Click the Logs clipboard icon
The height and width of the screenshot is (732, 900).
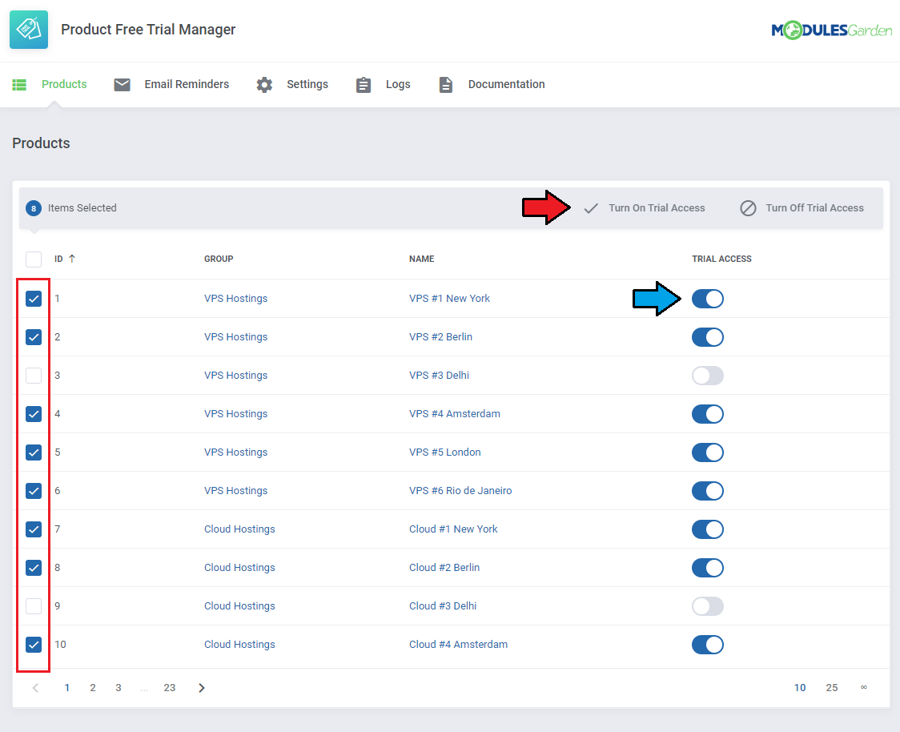(x=364, y=85)
